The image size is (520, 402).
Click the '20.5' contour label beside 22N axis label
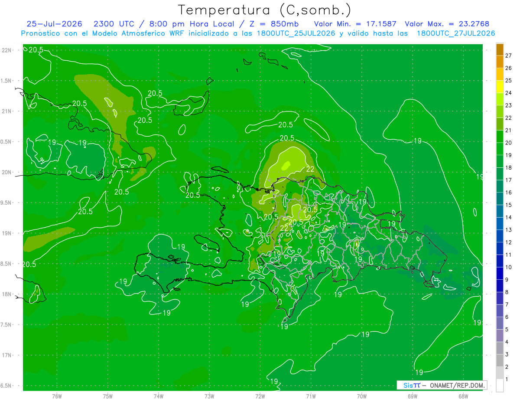pos(36,50)
